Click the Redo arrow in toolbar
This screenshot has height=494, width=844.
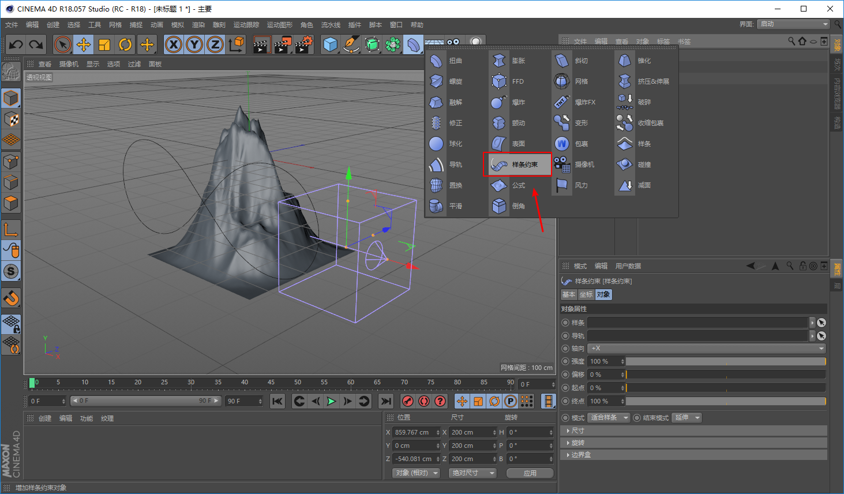[36, 44]
